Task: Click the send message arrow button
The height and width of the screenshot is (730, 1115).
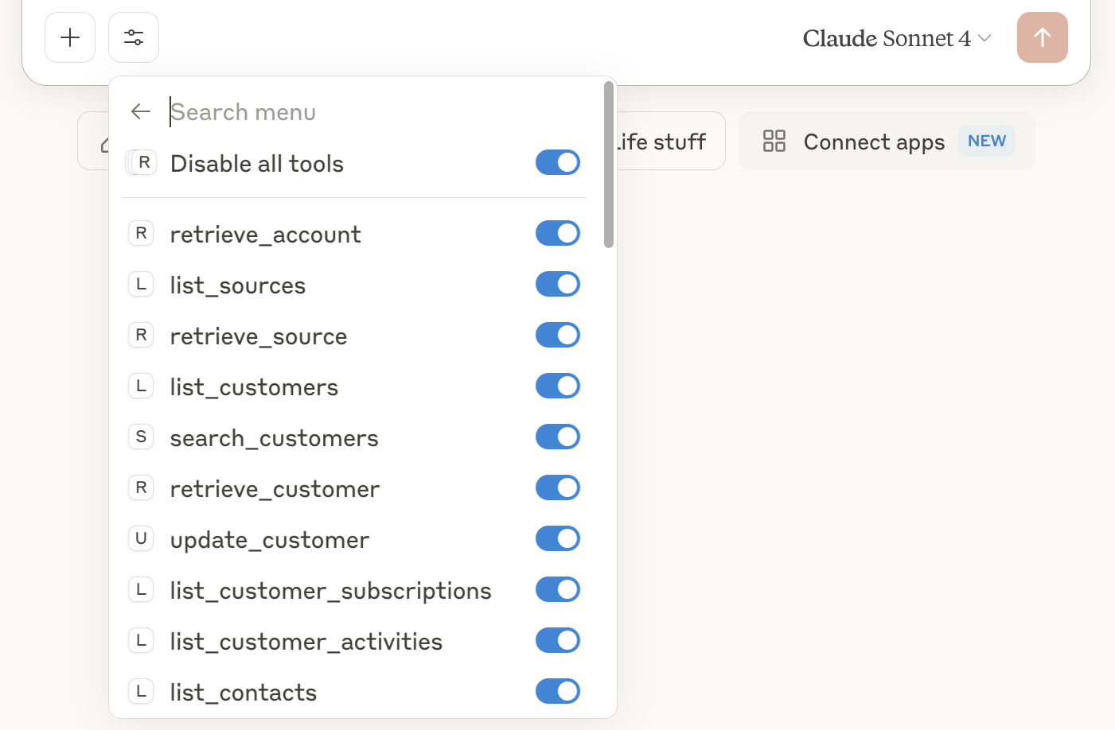Action: click(x=1042, y=37)
